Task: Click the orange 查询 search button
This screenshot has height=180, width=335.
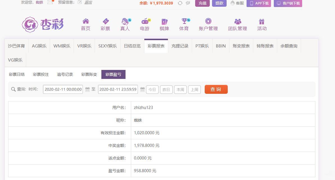Action: point(216,89)
